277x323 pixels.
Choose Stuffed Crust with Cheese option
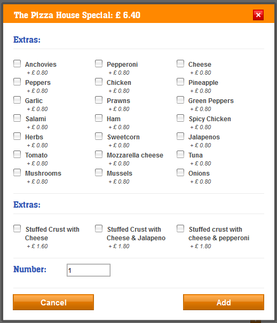(17, 229)
